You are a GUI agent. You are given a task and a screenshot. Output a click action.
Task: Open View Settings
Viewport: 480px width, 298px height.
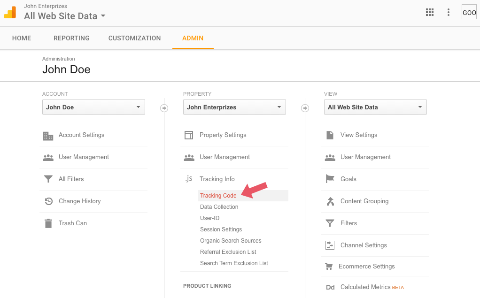pyautogui.click(x=359, y=135)
